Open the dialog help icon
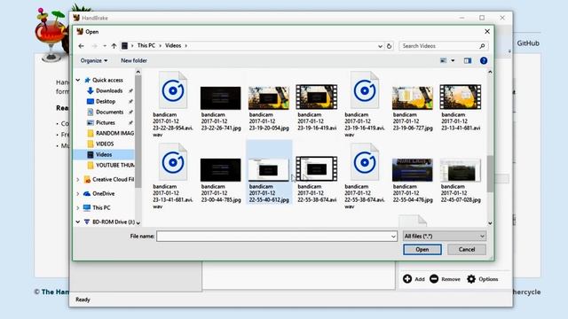The image size is (568, 319). click(484, 60)
